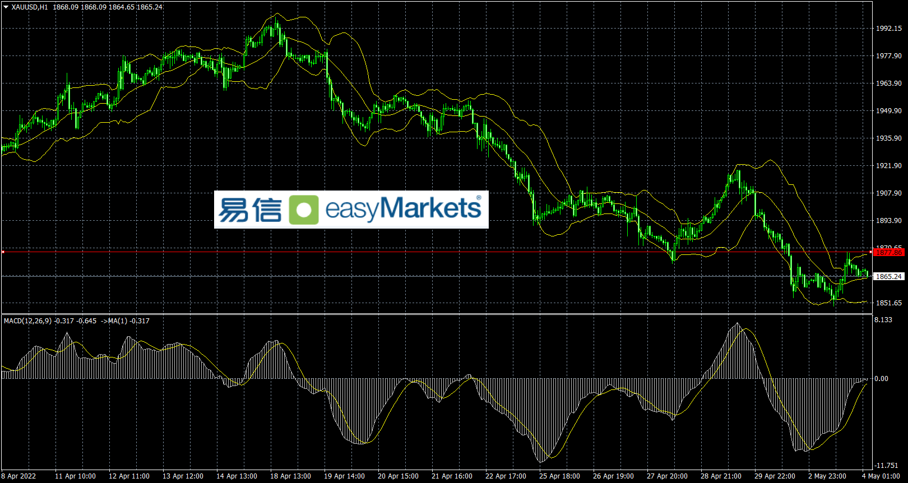Image resolution: width=908 pixels, height=483 pixels.
Task: Click the 22 Apr 17:00 time label
Action: (506, 476)
